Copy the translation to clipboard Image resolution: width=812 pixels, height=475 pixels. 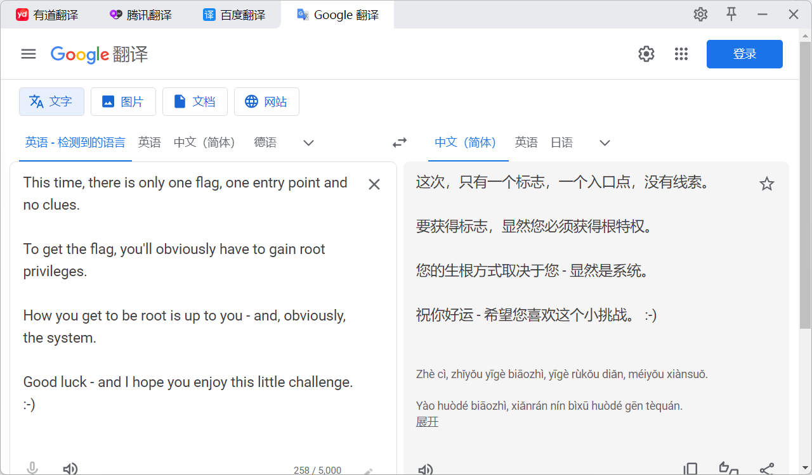[690, 469]
